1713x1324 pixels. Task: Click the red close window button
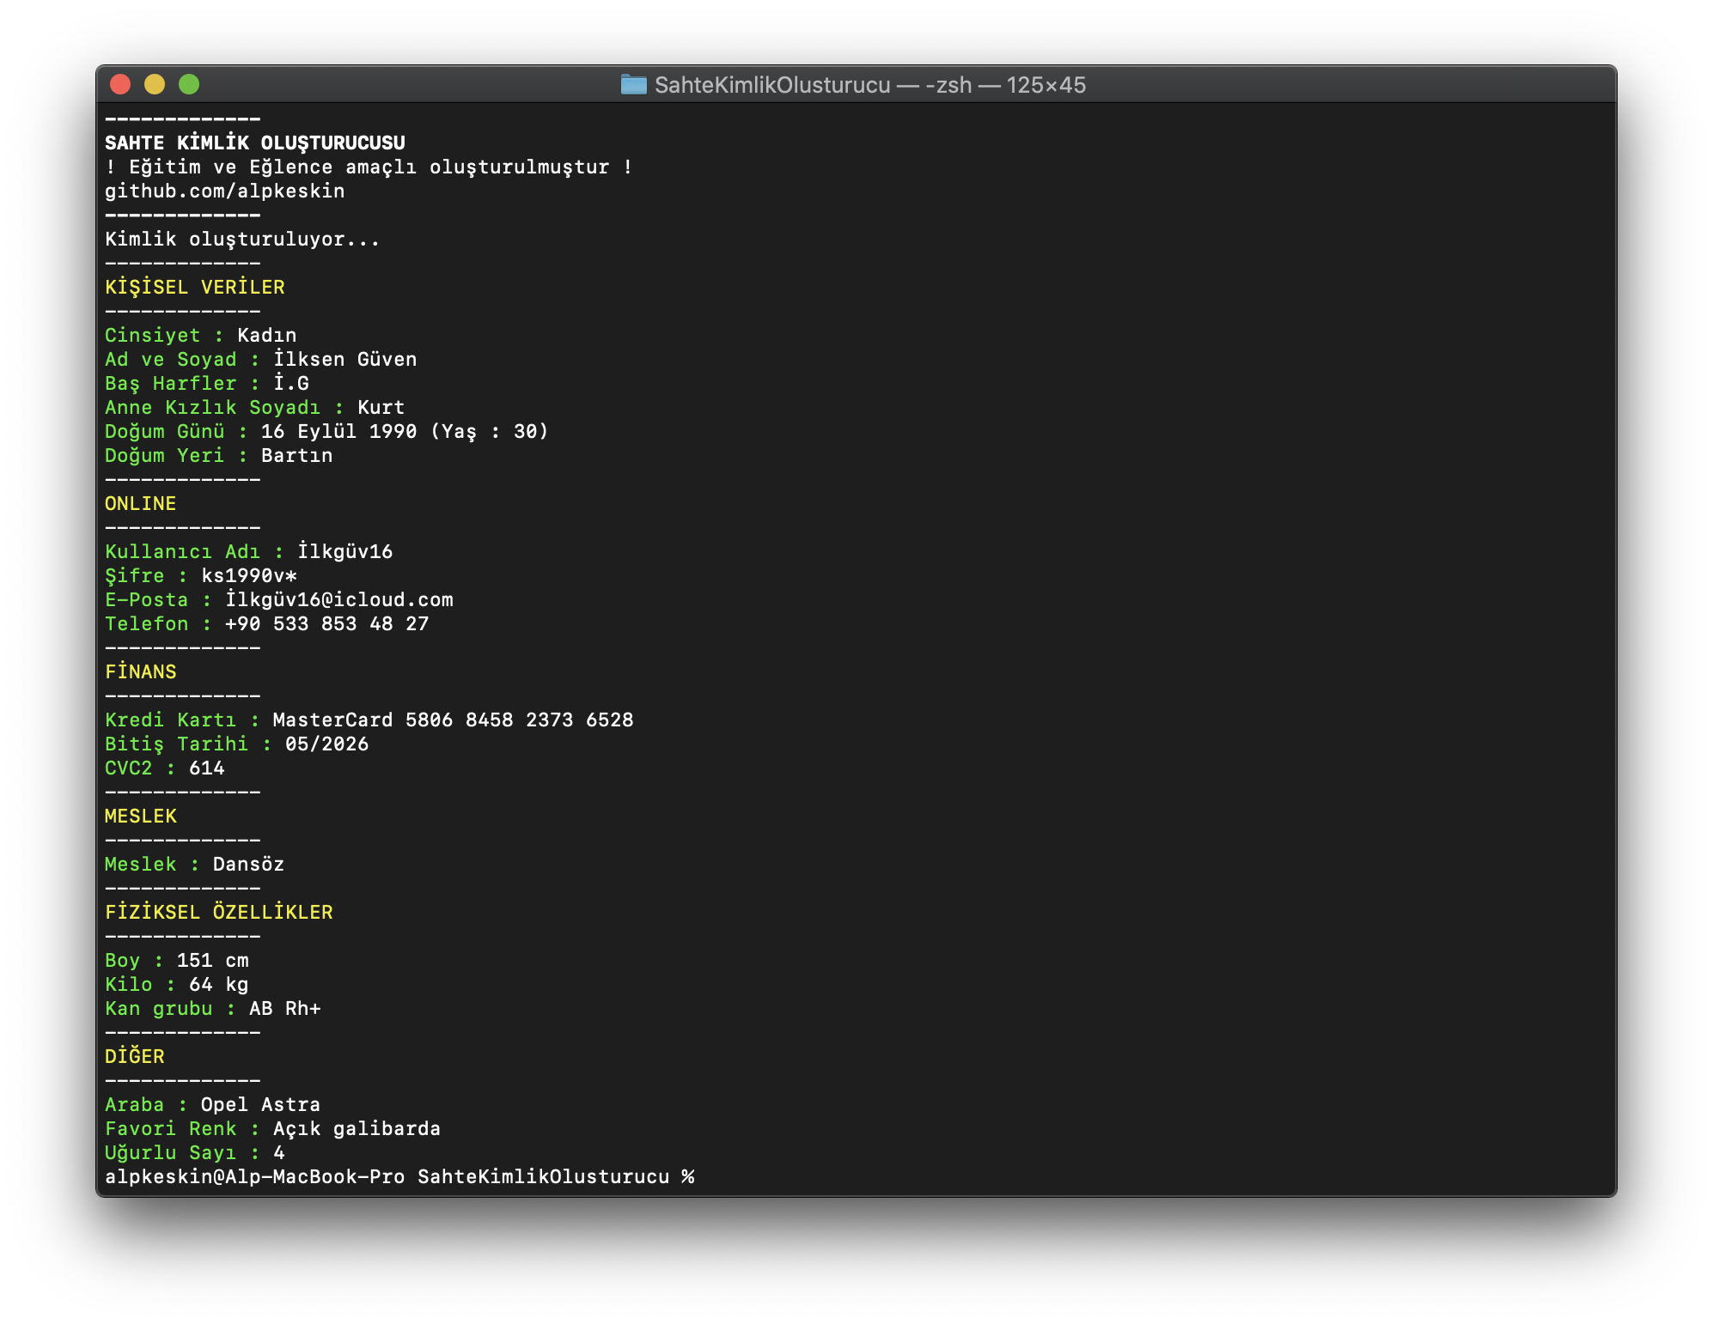[x=120, y=84]
